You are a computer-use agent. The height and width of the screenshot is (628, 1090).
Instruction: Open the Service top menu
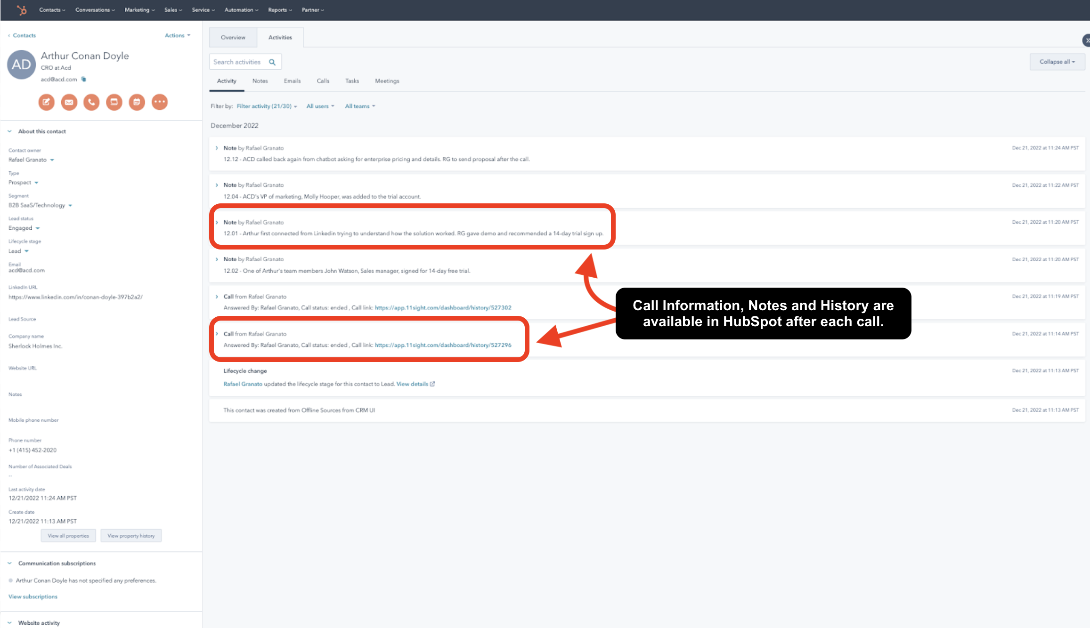(203, 10)
